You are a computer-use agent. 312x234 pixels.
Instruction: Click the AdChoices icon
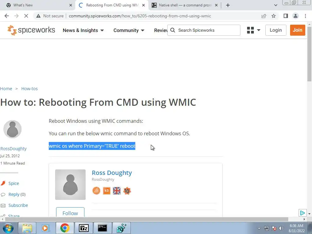(303, 213)
